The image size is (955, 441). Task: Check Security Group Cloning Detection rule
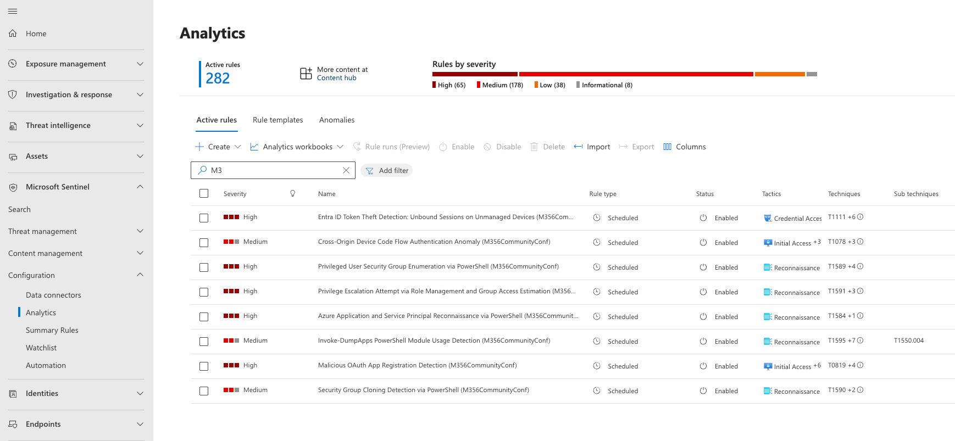click(x=204, y=391)
